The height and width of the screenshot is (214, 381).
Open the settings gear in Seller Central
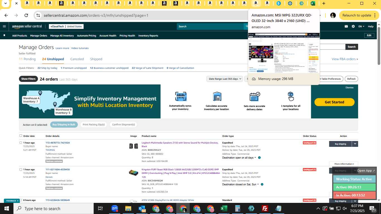click(353, 26)
